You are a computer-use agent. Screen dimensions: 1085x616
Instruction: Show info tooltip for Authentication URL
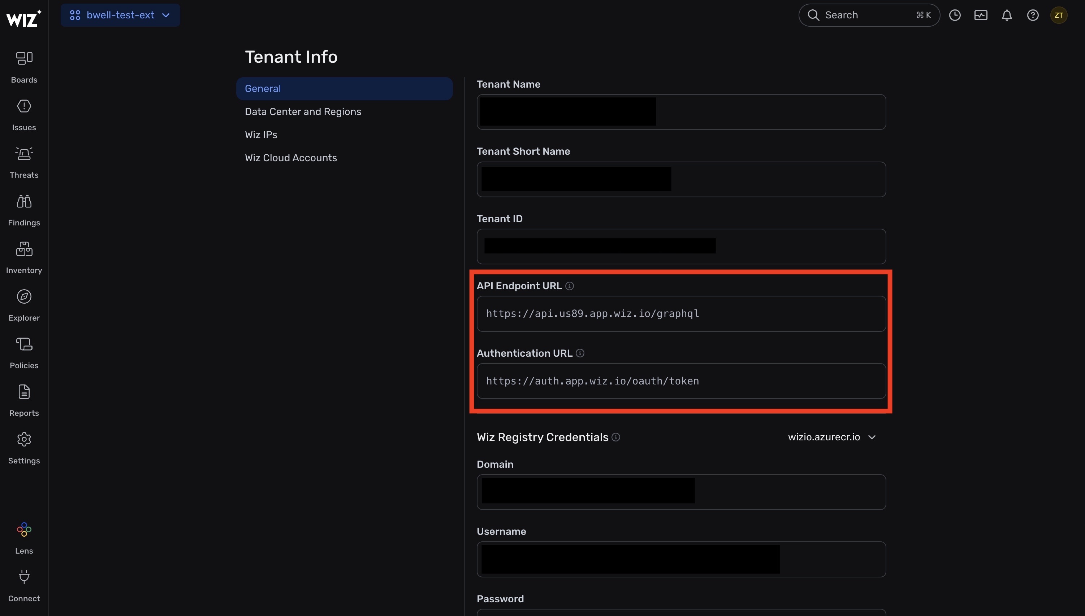[580, 353]
